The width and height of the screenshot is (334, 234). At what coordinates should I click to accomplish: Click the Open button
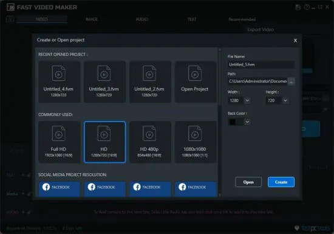[x=248, y=182]
